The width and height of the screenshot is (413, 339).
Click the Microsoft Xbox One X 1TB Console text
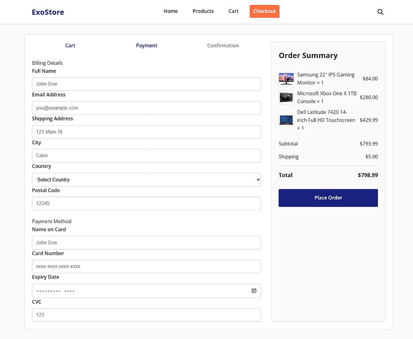pyautogui.click(x=327, y=97)
